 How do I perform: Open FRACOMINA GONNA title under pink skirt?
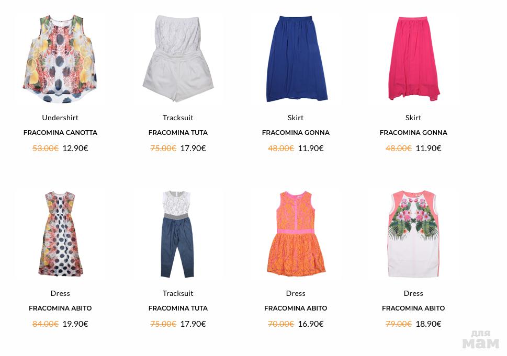point(413,132)
